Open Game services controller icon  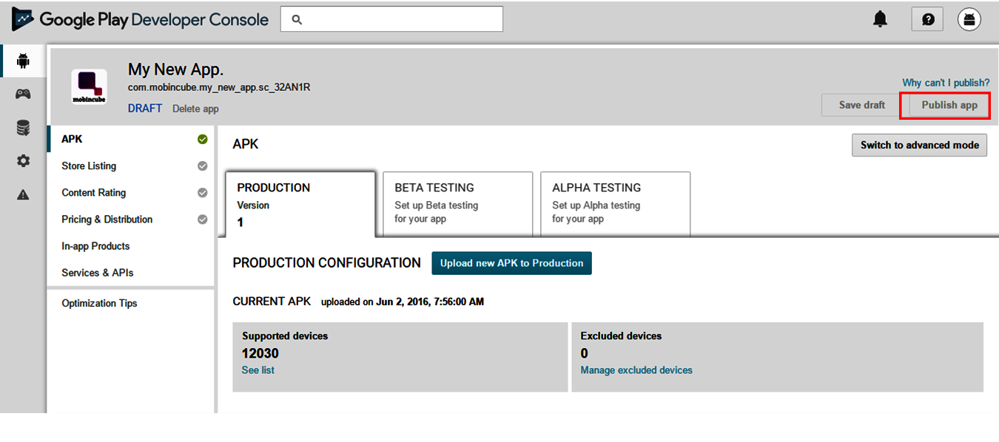pos(23,94)
